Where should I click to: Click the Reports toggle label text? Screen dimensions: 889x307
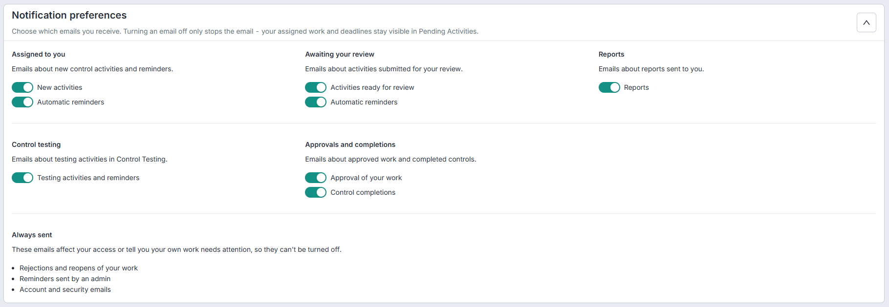[636, 87]
